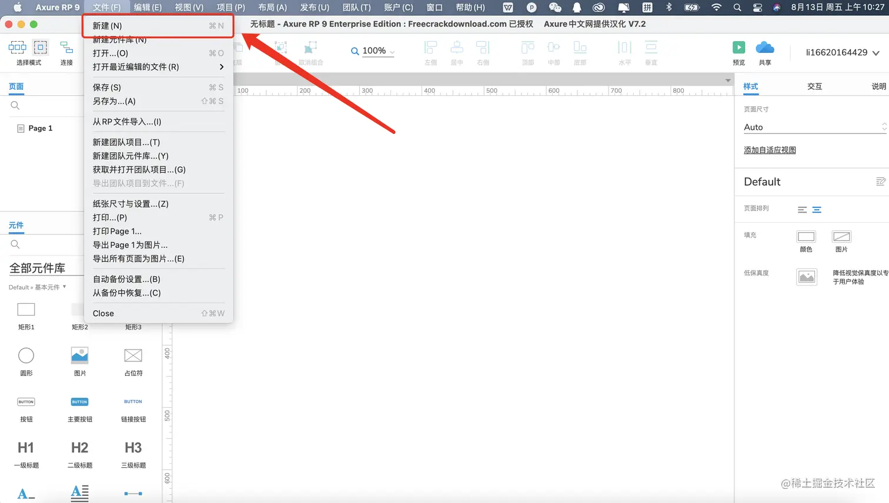The height and width of the screenshot is (503, 889).
Task: Select the 选择模式 intersect selection icon
Action: (17, 47)
